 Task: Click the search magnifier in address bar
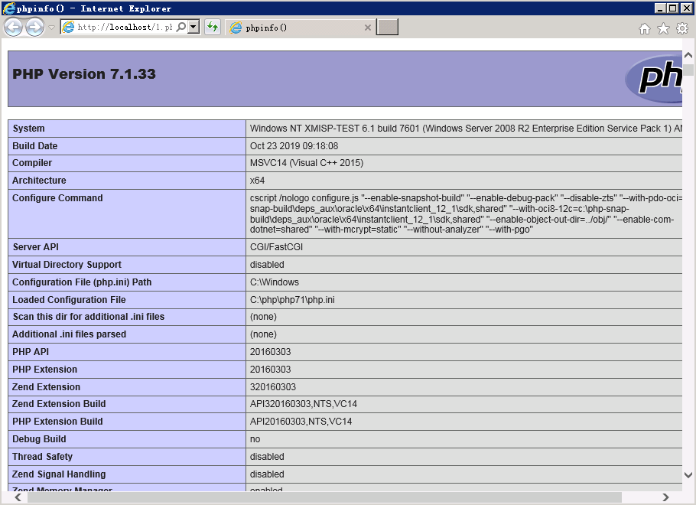point(181,27)
